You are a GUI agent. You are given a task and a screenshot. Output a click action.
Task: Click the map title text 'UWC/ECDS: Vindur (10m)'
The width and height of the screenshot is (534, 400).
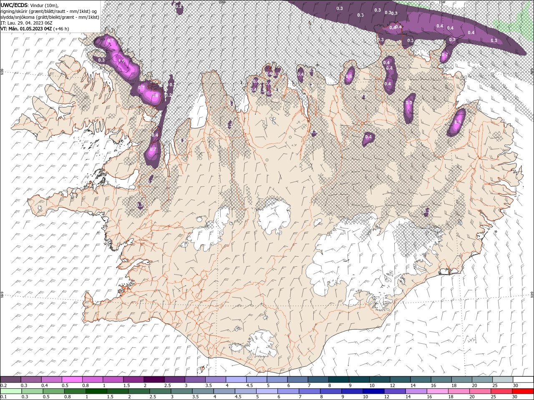tap(30, 5)
